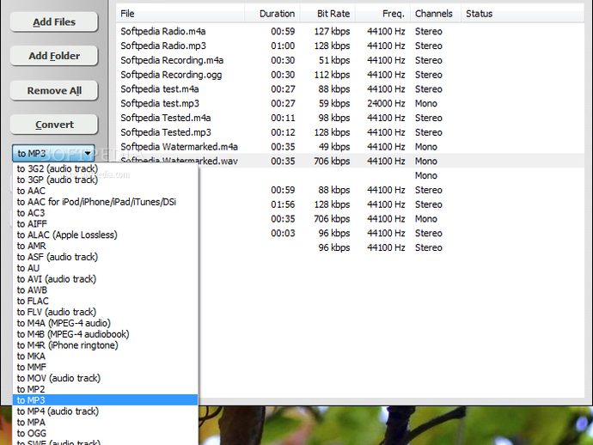The width and height of the screenshot is (593, 445).
Task: Choose 'to MKA' format
Action: tap(105, 357)
